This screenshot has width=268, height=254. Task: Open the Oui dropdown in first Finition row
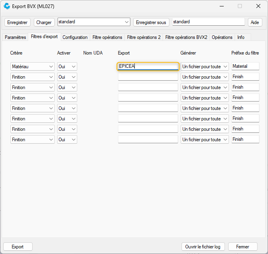tap(67, 77)
